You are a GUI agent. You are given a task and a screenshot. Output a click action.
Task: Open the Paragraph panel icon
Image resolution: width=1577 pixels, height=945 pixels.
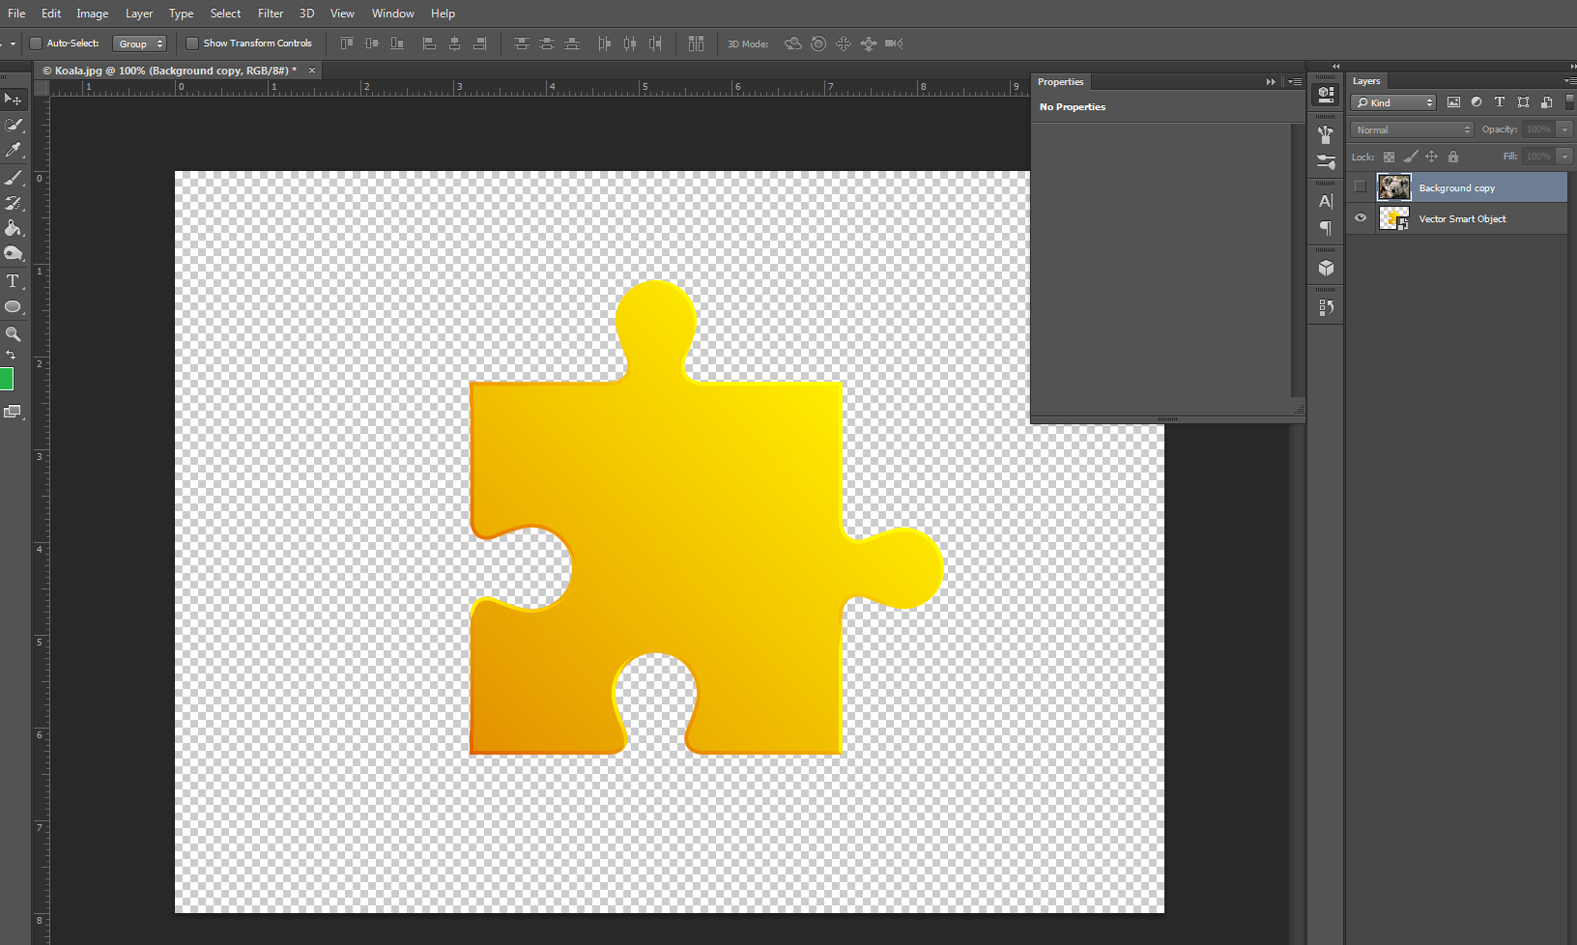1325,229
